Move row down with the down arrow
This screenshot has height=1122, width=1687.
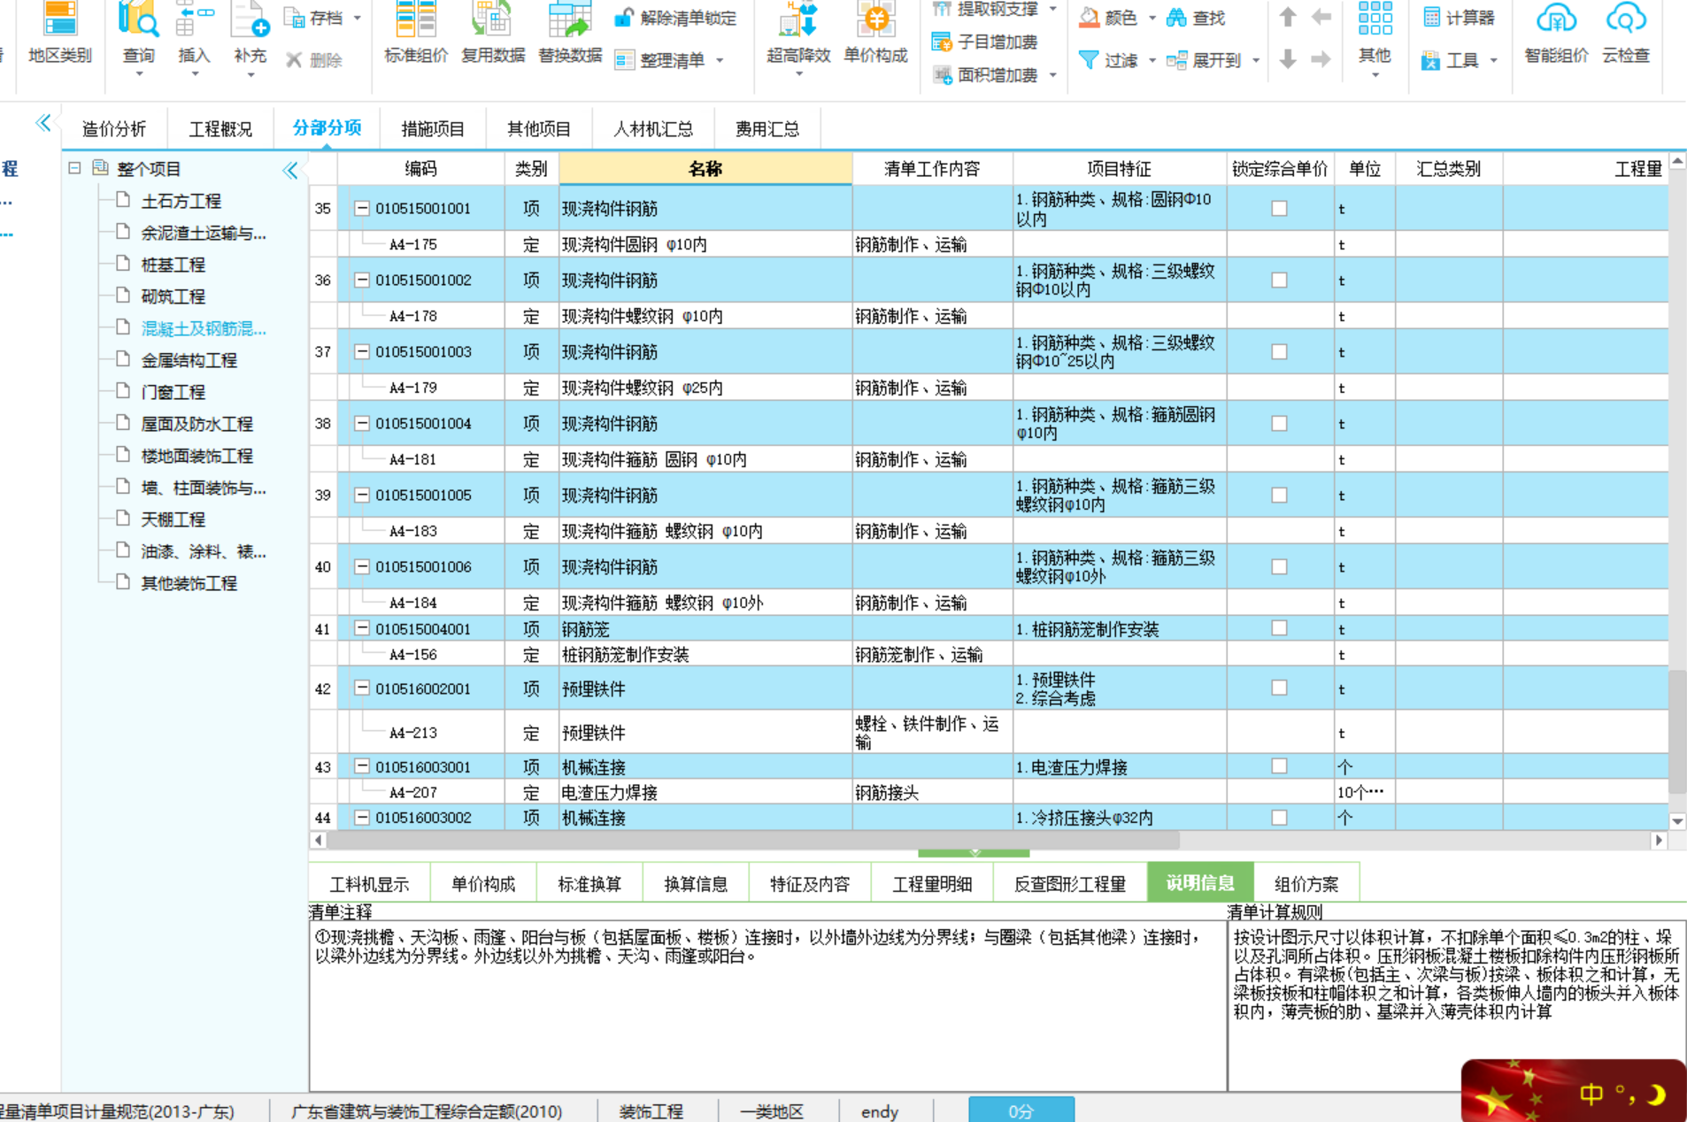point(1288,59)
